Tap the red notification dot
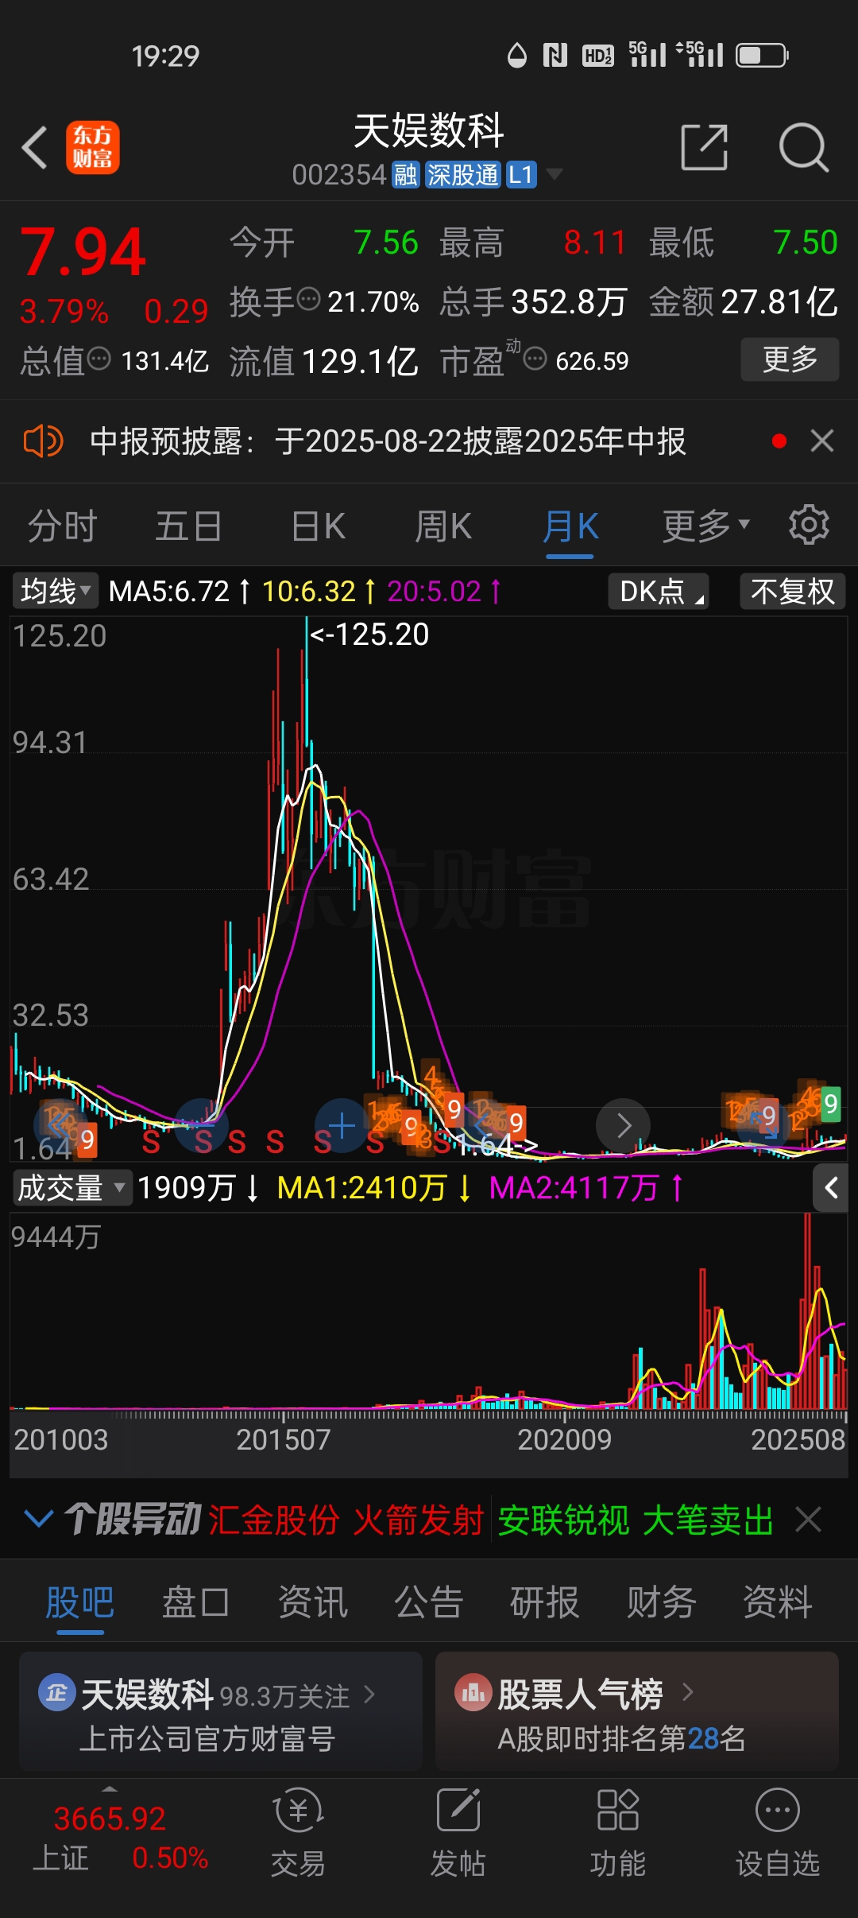858x1918 pixels. 779,441
